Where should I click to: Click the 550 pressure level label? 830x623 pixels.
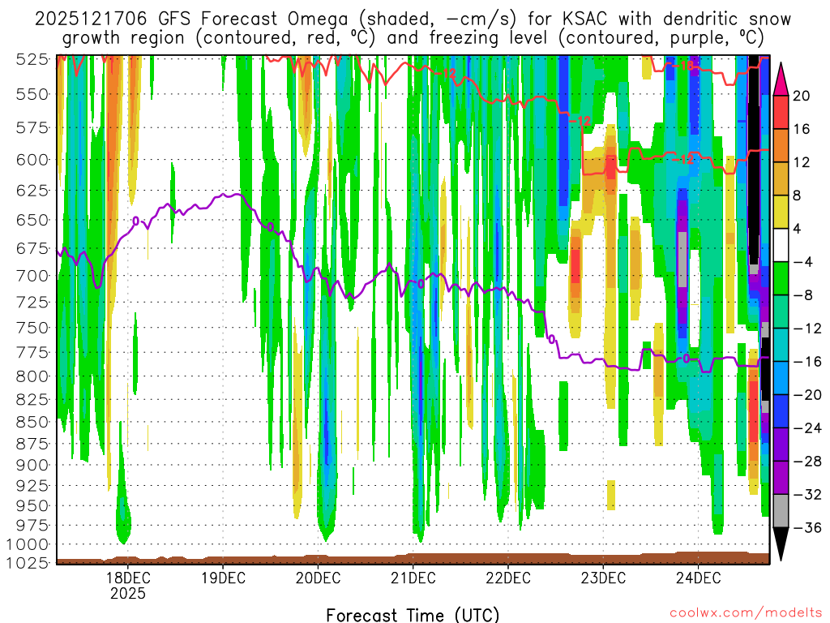(32, 94)
